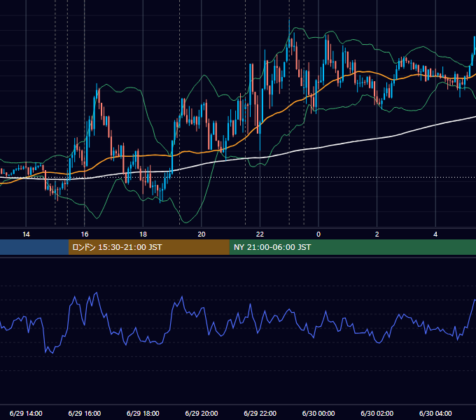The width and height of the screenshot is (476, 420).
Task: Click the 6/29 18:00 time label
Action: 143,413
